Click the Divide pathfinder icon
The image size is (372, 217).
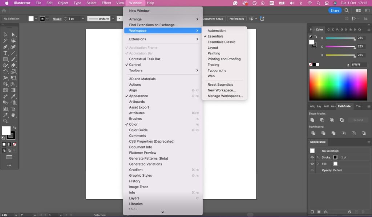(313, 134)
